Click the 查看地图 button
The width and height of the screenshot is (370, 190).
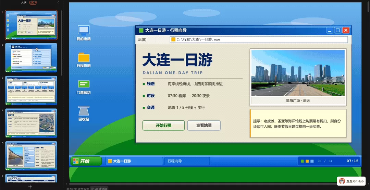coord(204,125)
